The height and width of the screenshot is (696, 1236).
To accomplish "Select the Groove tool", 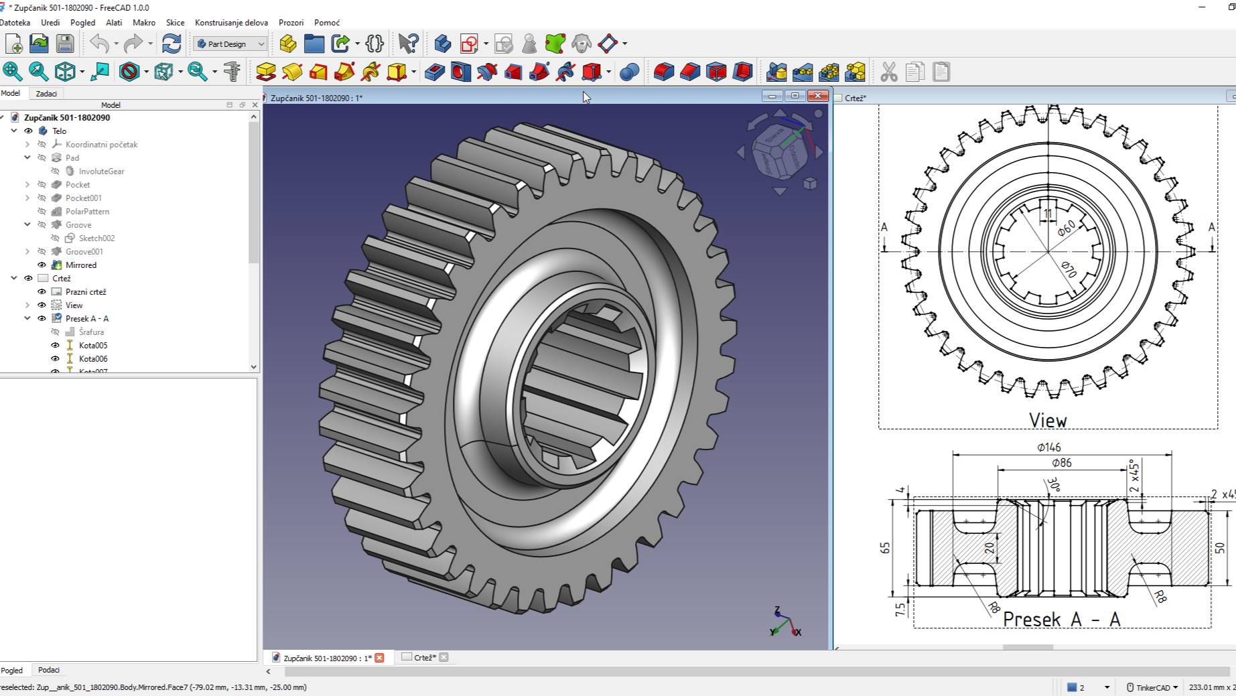I will [x=487, y=72].
